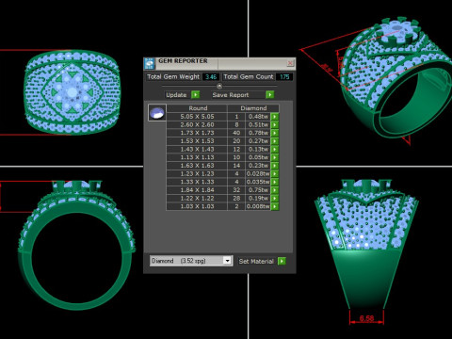Click green arrow for the 1.53 X 1.53 row
The height and width of the screenshot is (339, 452).
275,141
